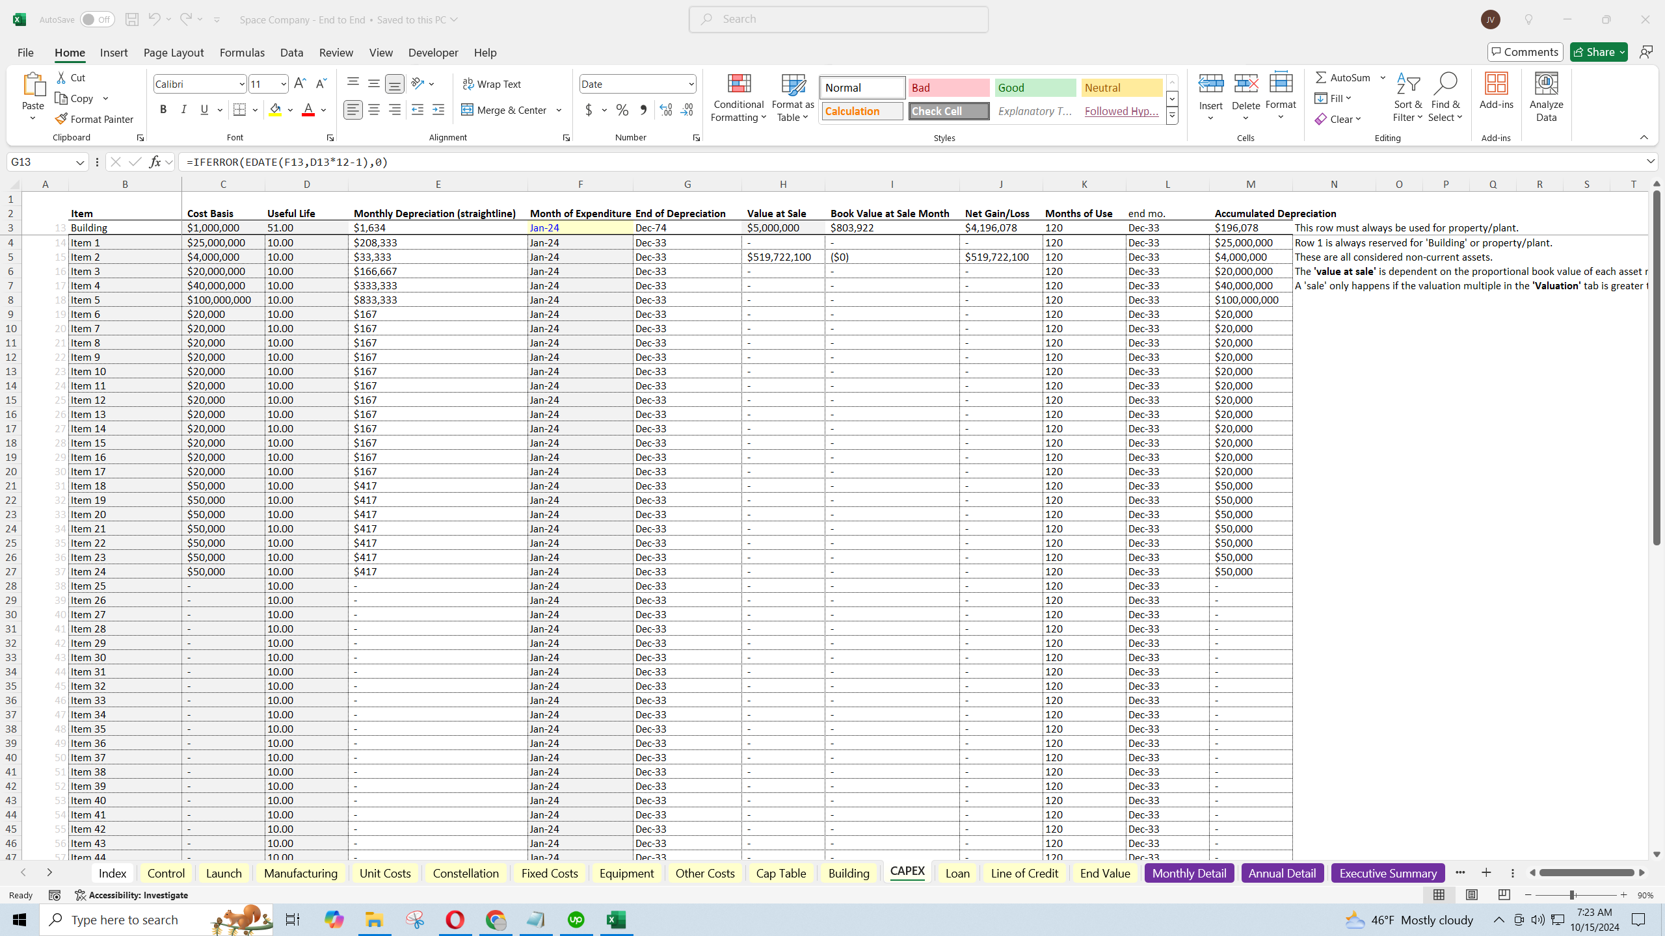The height and width of the screenshot is (936, 1665).
Task: Switch to Normal view in status bar
Action: [x=1439, y=895]
